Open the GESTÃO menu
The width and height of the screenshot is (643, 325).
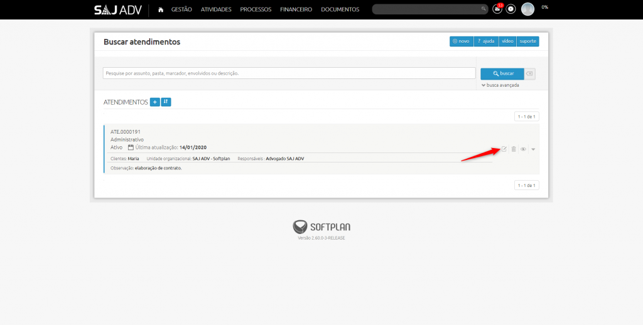pos(181,9)
